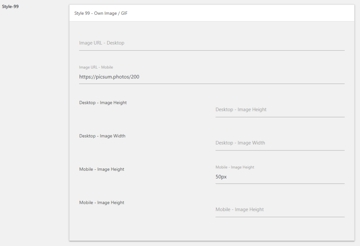Click the 'Desktop - Image Height' row label

tap(103, 103)
